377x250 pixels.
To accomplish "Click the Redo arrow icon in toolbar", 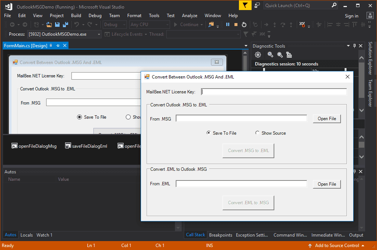I will coord(90,25).
